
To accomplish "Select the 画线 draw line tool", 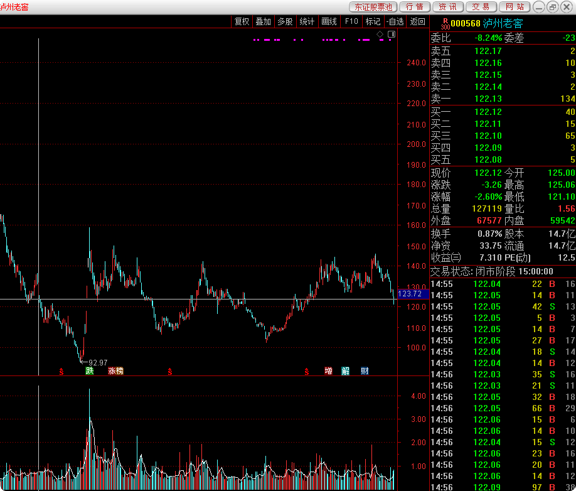I will (329, 22).
